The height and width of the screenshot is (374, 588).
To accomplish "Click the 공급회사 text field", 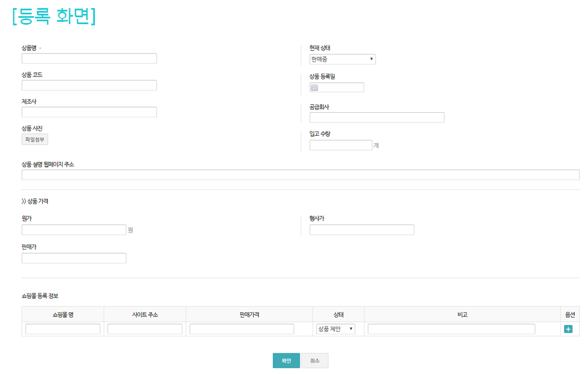I will coord(377,117).
